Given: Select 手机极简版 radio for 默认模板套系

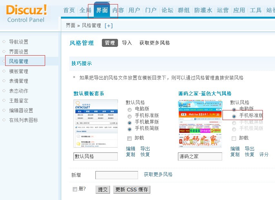Looking at the screenshot, I should (x=130, y=129).
